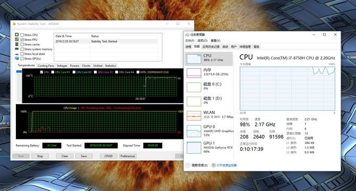356x191 pixels.
Task: Switch to the 详细信息 tab
Action: 245,47
